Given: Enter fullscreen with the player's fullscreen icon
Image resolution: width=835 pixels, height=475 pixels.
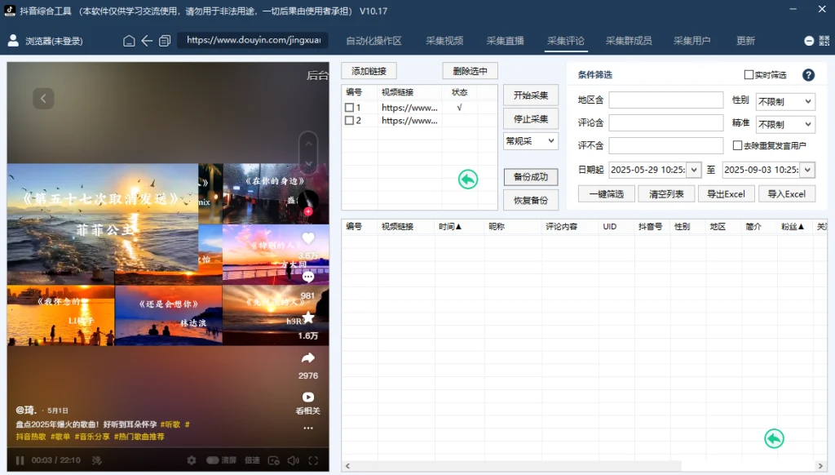Looking at the screenshot, I should click(314, 460).
